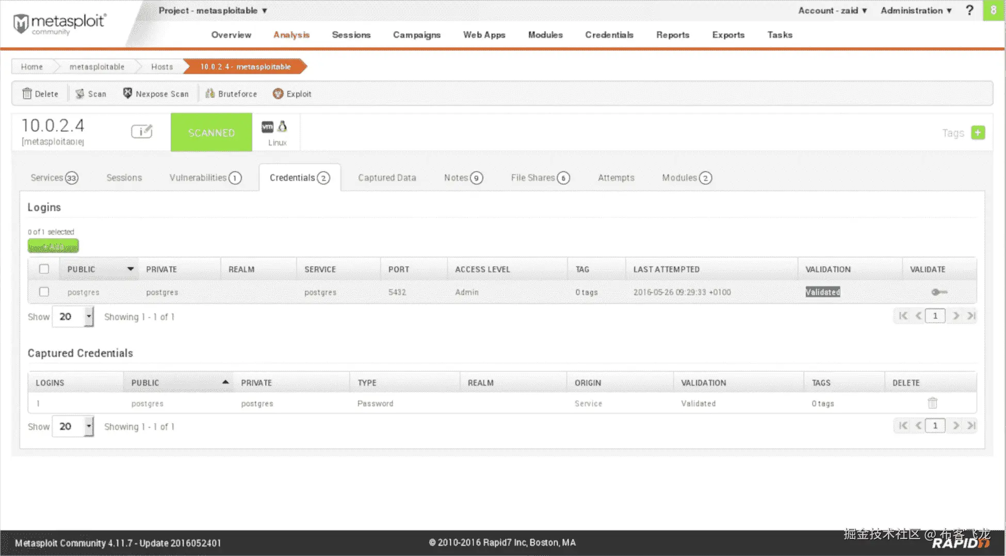Go to next page of Logins table
Image resolution: width=1006 pixels, height=556 pixels.
pyautogui.click(x=956, y=315)
